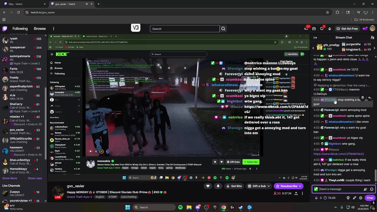Viewport: 377px width, 212px height.
Task: Open the Twitch notifications inbox icon
Action: tap(314, 29)
